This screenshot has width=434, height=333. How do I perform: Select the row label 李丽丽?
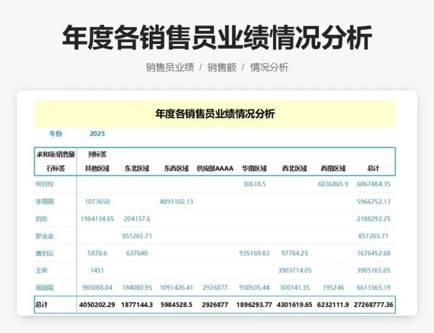pos(44,202)
